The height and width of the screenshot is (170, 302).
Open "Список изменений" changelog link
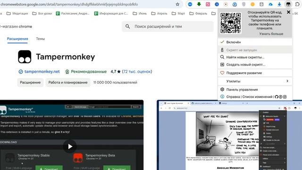(257, 97)
